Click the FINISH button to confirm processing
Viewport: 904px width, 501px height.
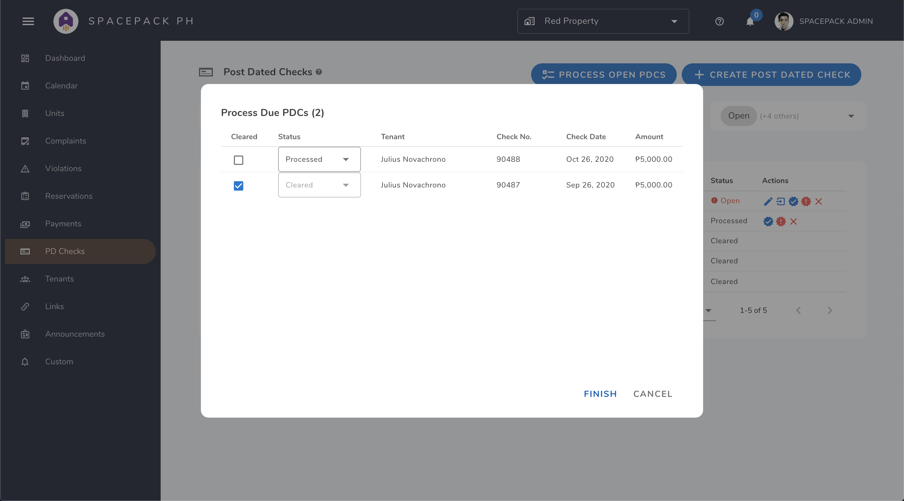(x=600, y=394)
